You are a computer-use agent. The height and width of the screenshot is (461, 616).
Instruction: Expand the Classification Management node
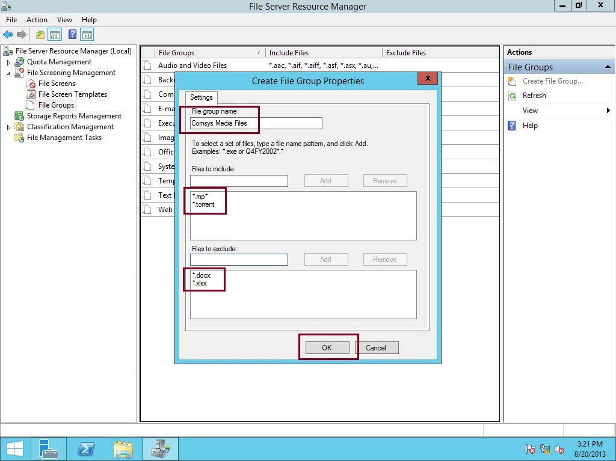(8, 127)
